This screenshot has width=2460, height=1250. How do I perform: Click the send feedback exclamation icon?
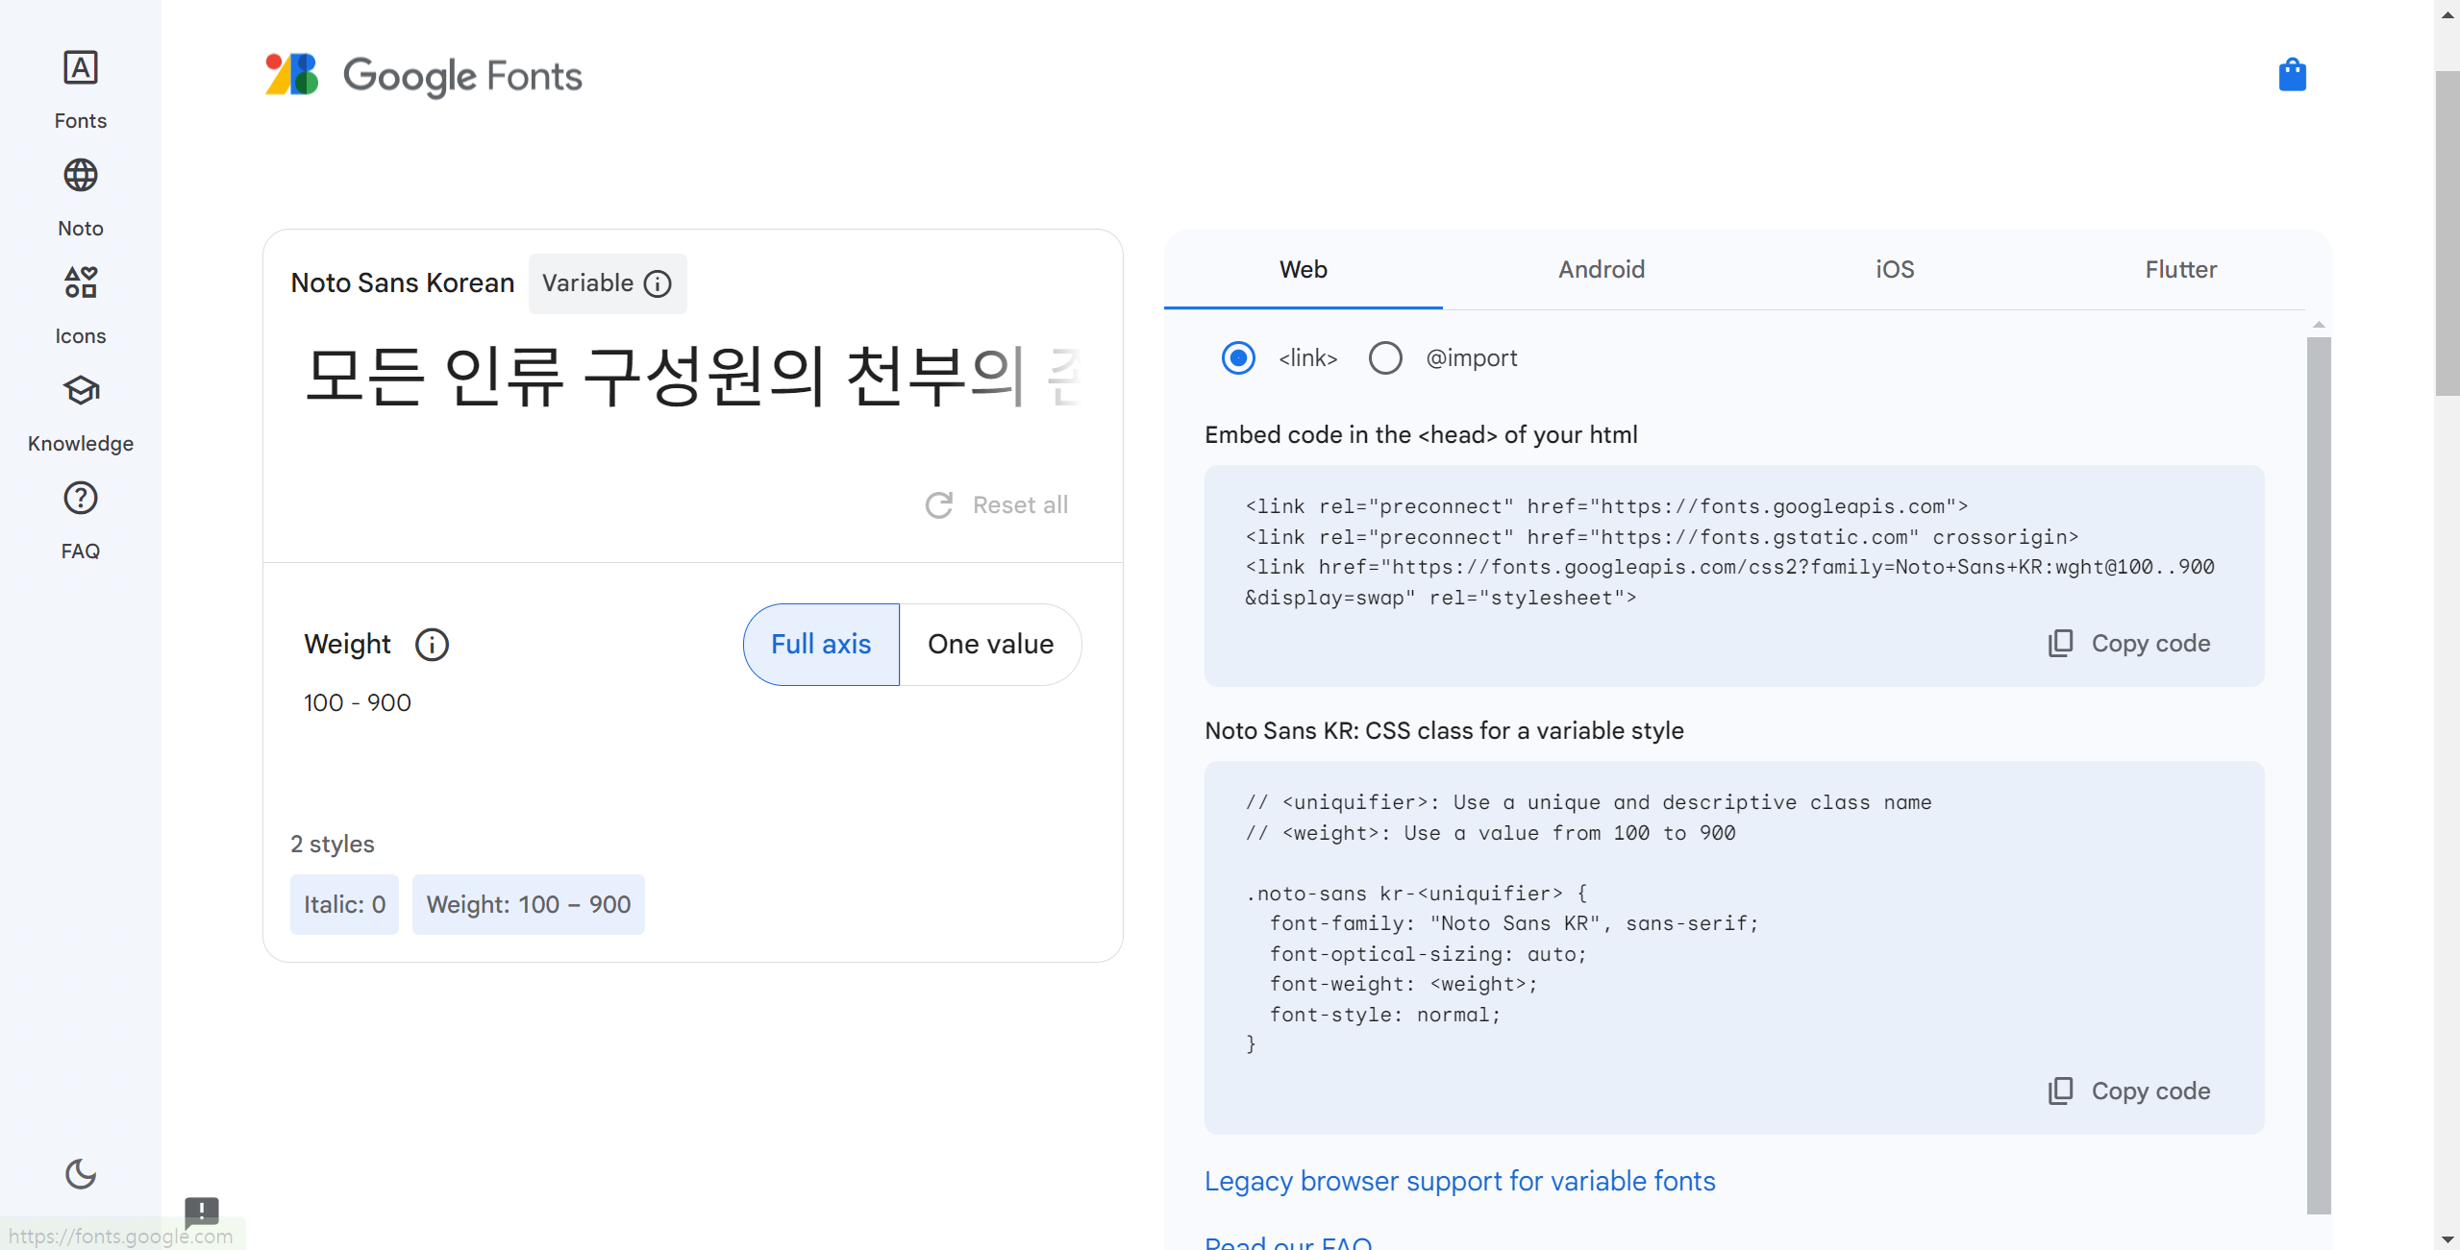pos(202,1211)
